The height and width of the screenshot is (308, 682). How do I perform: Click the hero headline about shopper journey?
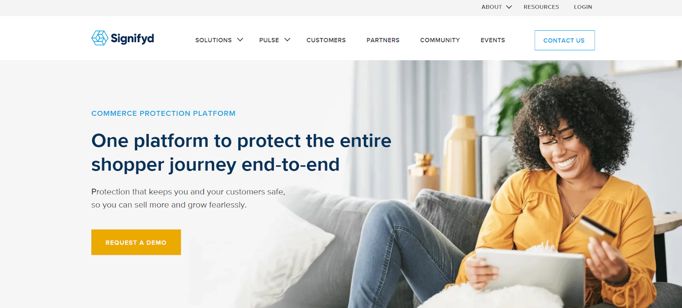[241, 153]
